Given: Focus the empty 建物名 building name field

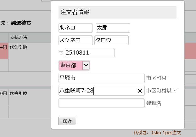Looking at the screenshot, I should coord(101,103).
